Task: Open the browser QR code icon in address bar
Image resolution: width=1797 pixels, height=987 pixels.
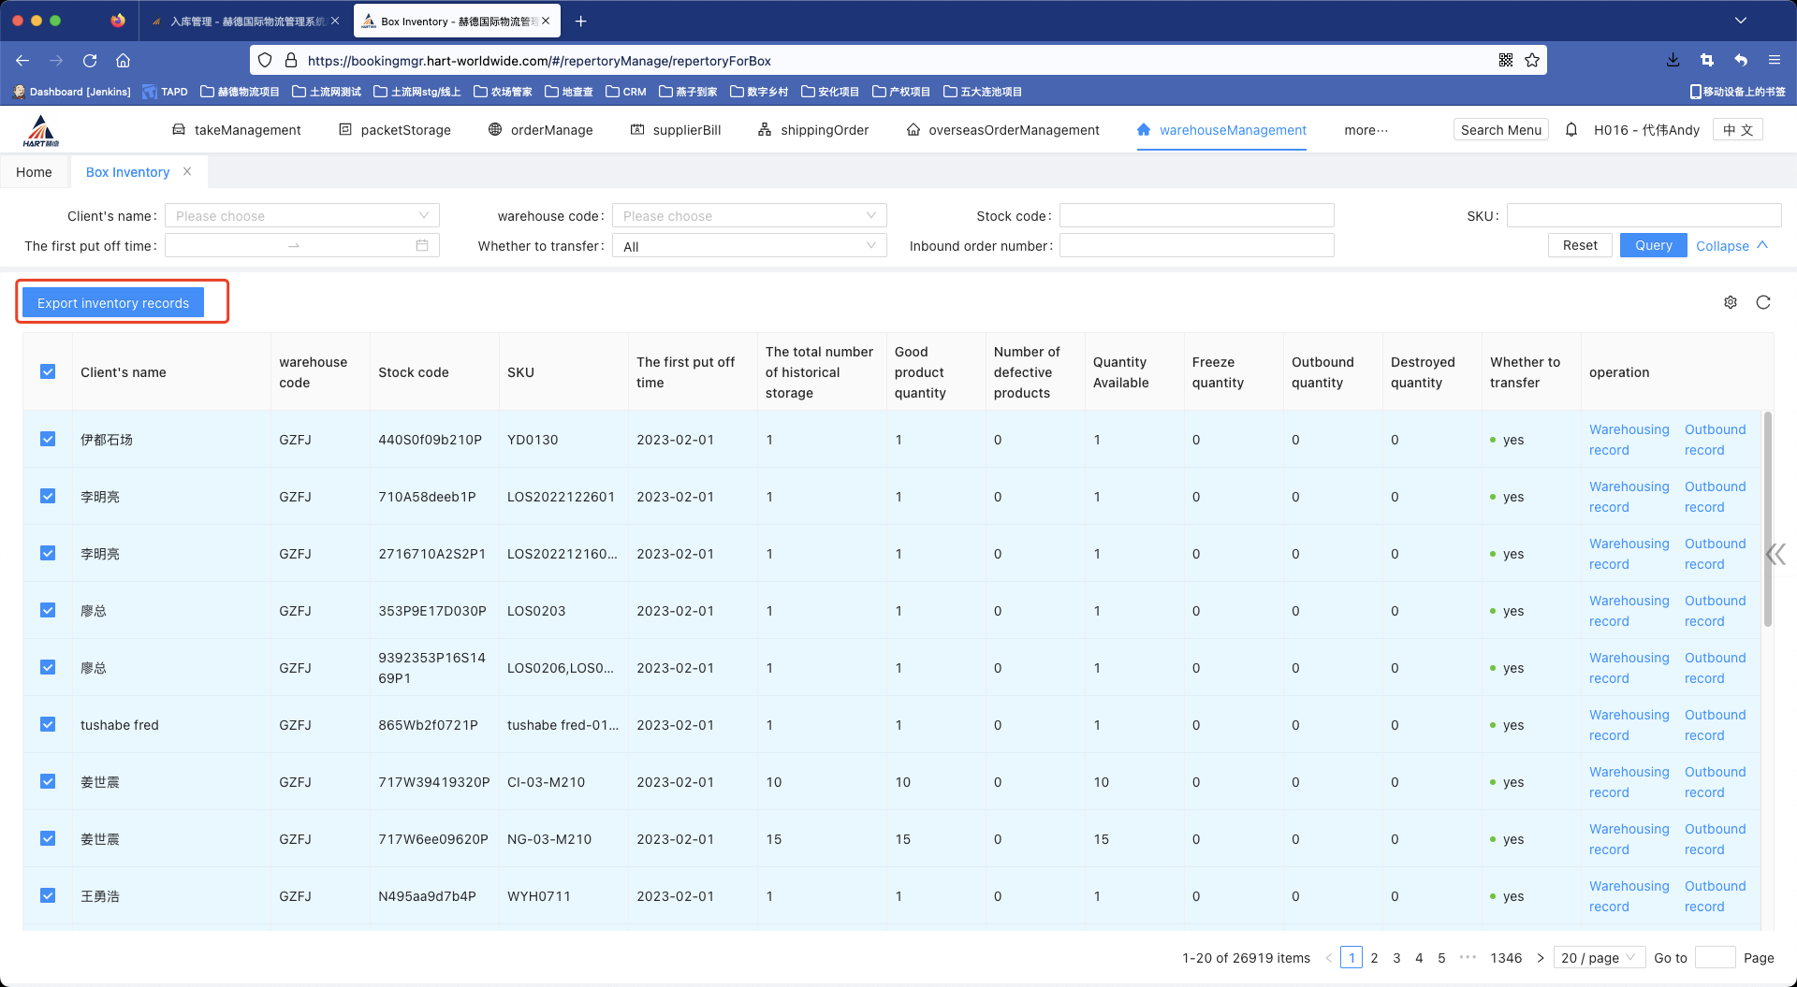Action: tap(1506, 60)
